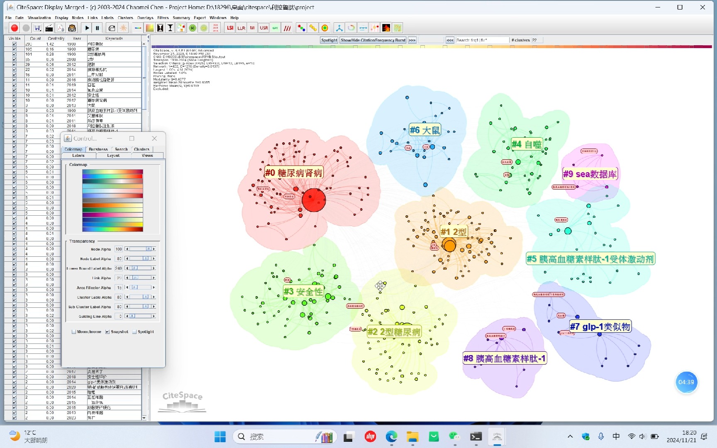The width and height of the screenshot is (717, 448).
Task: Click the LLR cluster labeling icon
Action: (x=241, y=28)
